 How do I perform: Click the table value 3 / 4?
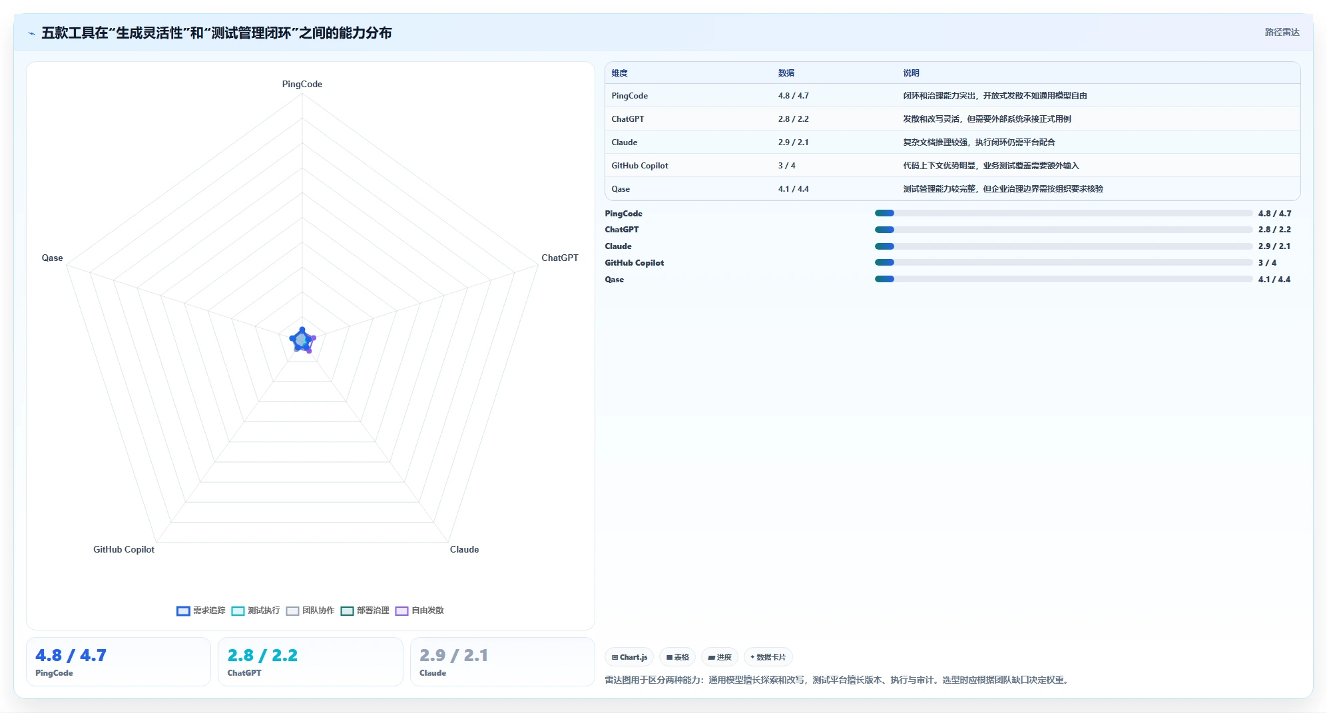(787, 166)
